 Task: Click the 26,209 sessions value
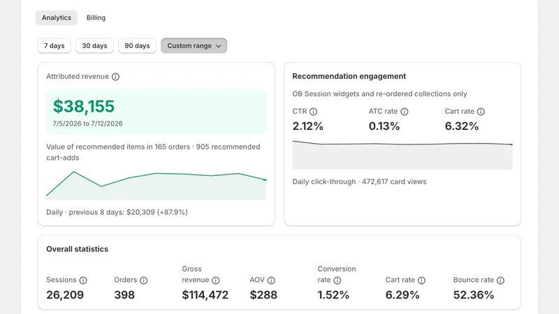coord(65,294)
